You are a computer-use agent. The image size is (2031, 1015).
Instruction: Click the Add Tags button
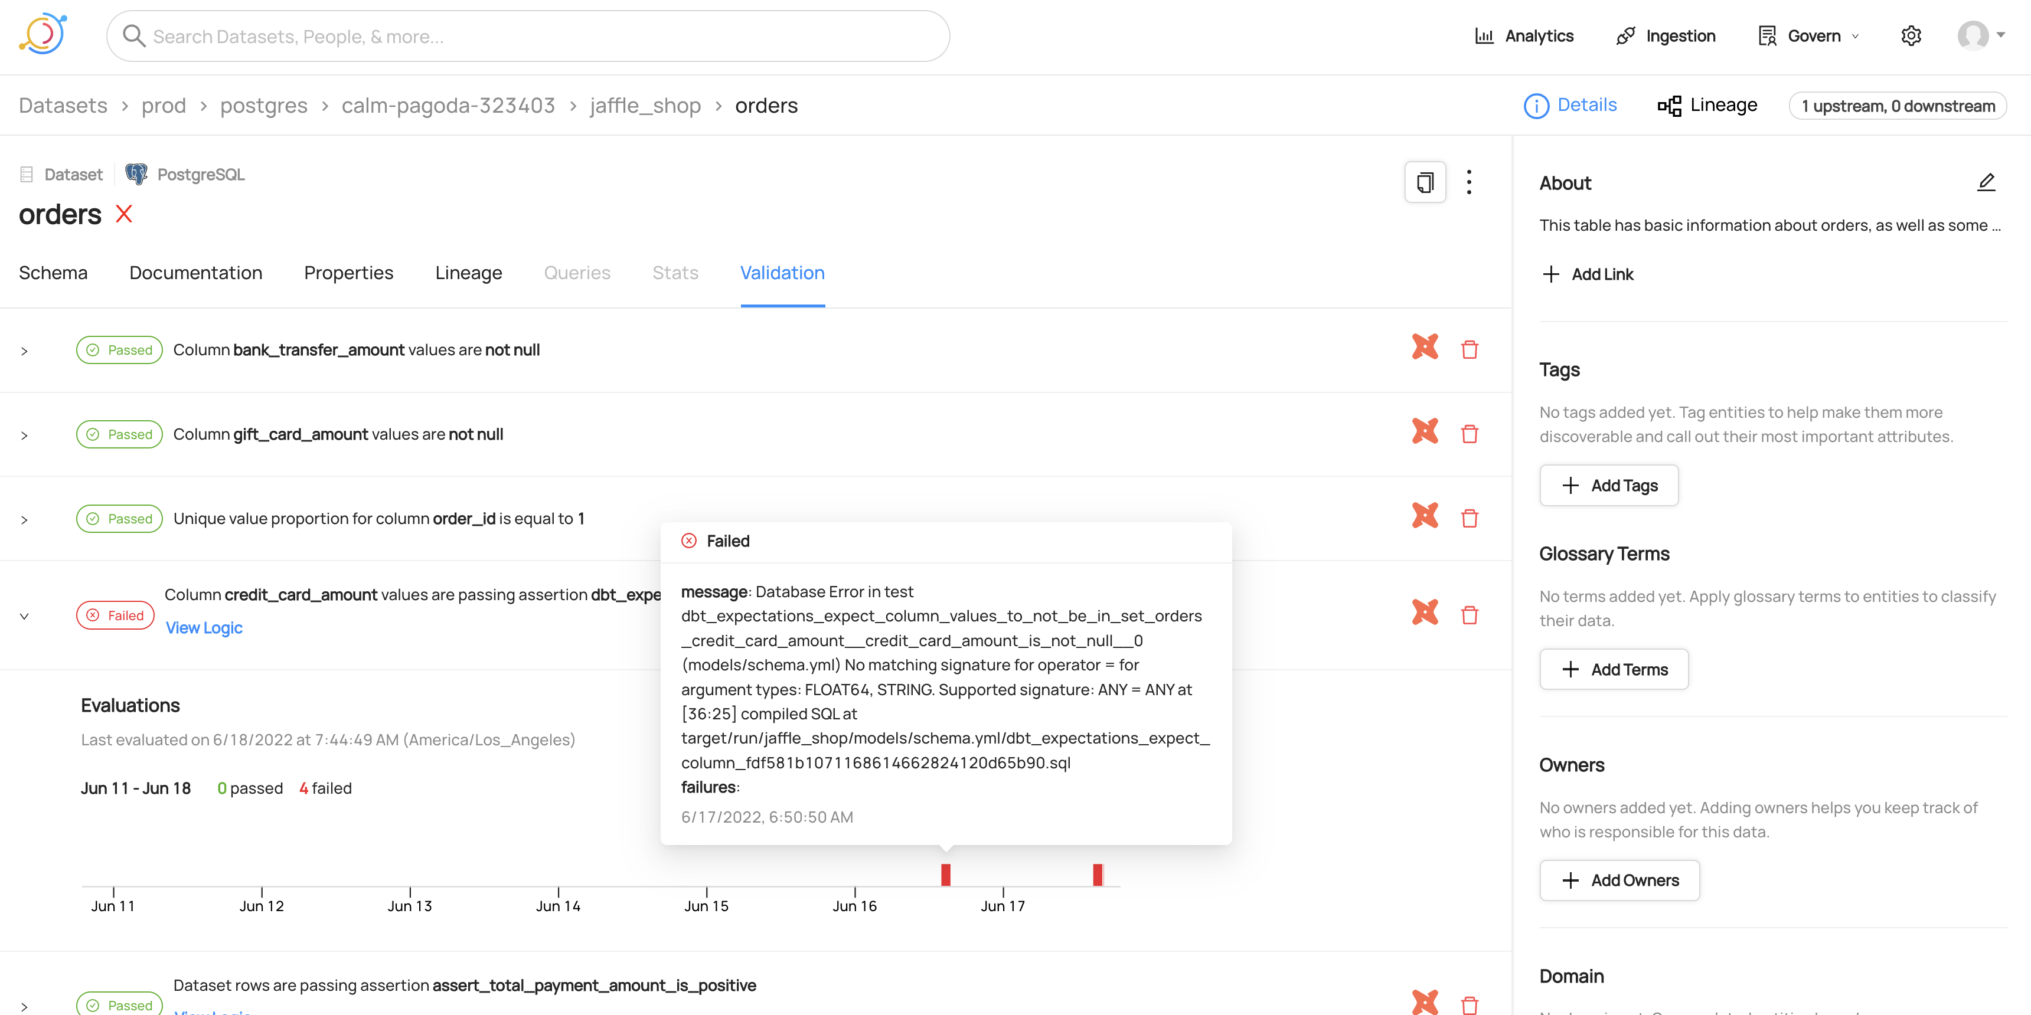1608,486
